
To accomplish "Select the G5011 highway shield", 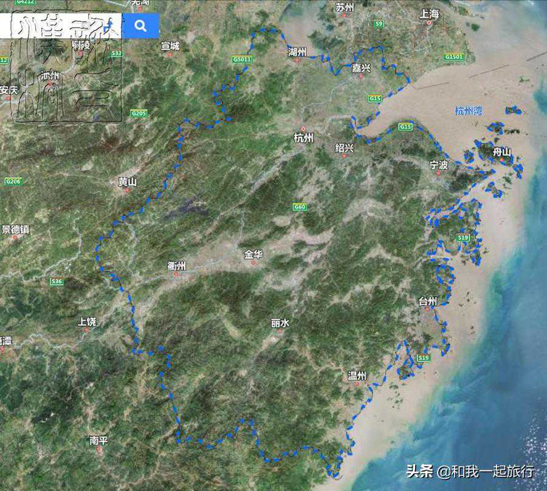I will [x=241, y=59].
